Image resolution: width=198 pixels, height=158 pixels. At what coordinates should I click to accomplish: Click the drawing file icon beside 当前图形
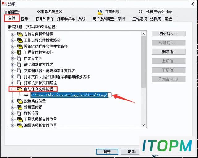point(100,12)
